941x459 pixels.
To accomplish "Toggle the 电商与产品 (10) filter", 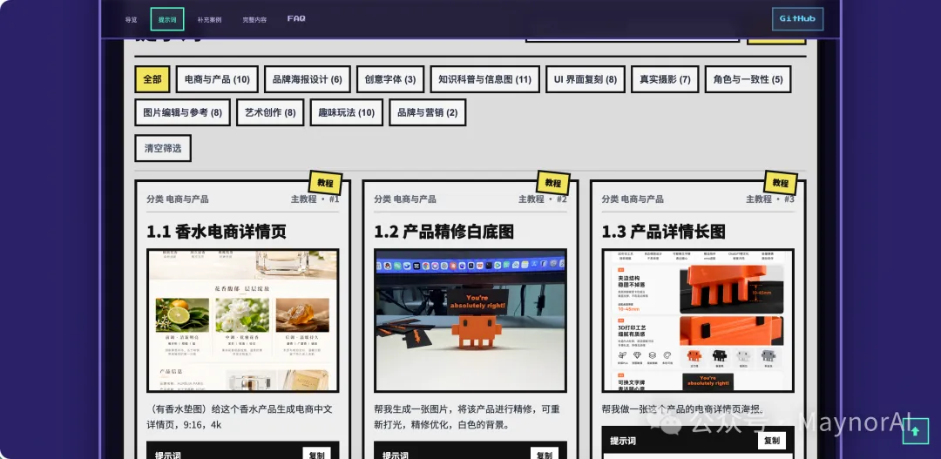I will (x=217, y=79).
